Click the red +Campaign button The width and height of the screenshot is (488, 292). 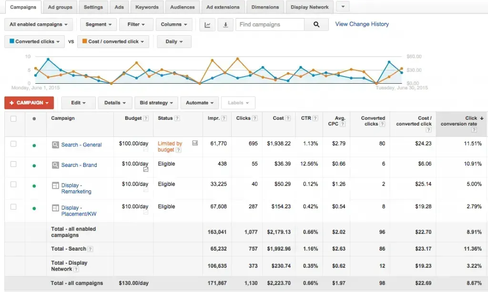(x=29, y=102)
